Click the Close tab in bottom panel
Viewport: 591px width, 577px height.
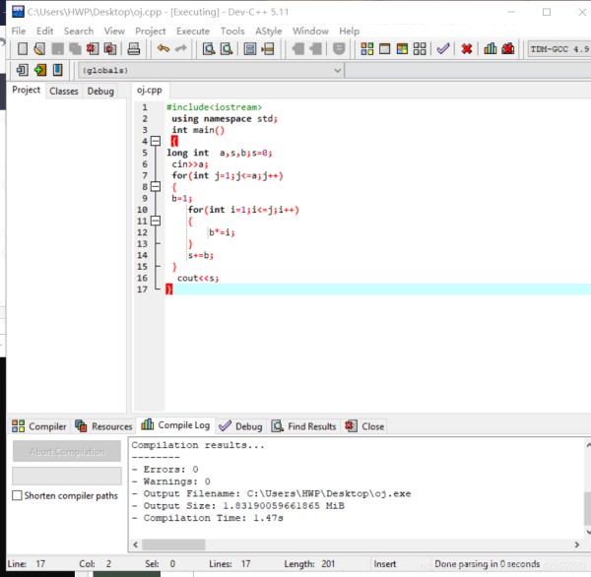(364, 426)
